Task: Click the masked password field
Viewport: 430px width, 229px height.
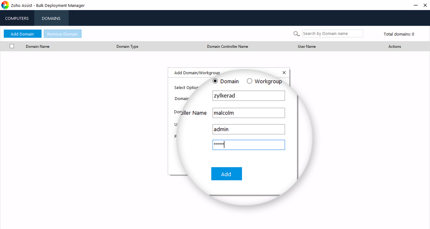Action: pos(249,145)
